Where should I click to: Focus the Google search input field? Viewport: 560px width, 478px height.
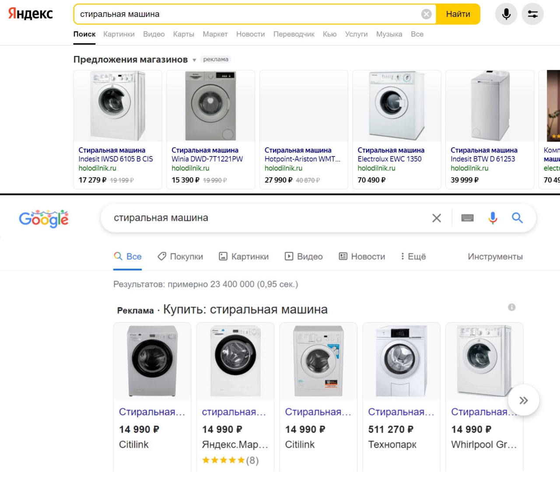(267, 218)
